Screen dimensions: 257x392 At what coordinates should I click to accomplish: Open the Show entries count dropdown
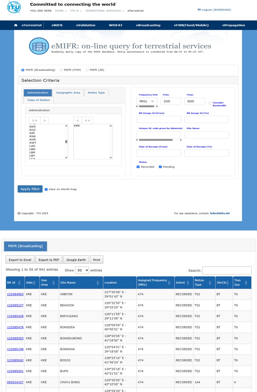pos(82,270)
